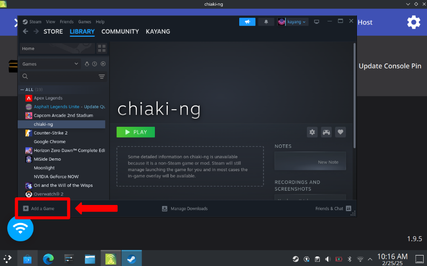This screenshot has height=266, width=427.
Task: Open controller settings for chiaki-ng
Action: [326, 132]
